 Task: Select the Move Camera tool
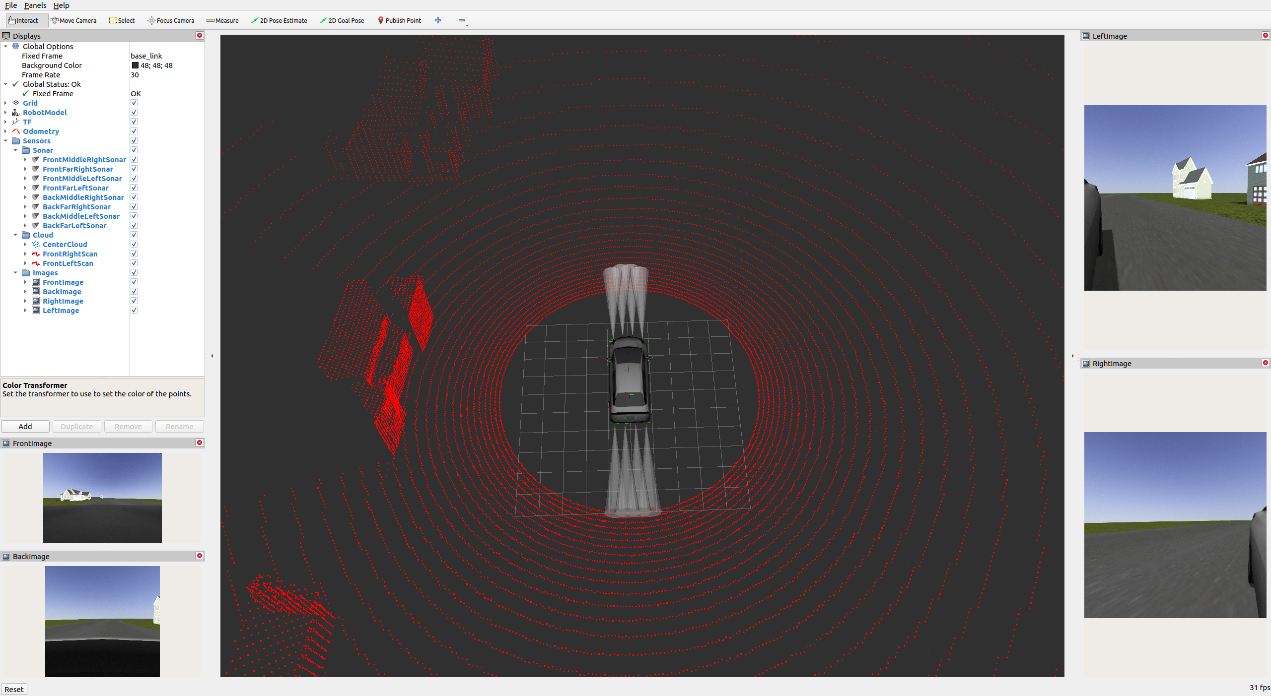[73, 20]
